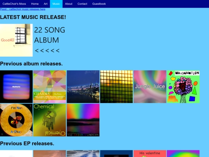Open the night city skyline album cover
Screen dimensions: 209x157
coord(83,87)
